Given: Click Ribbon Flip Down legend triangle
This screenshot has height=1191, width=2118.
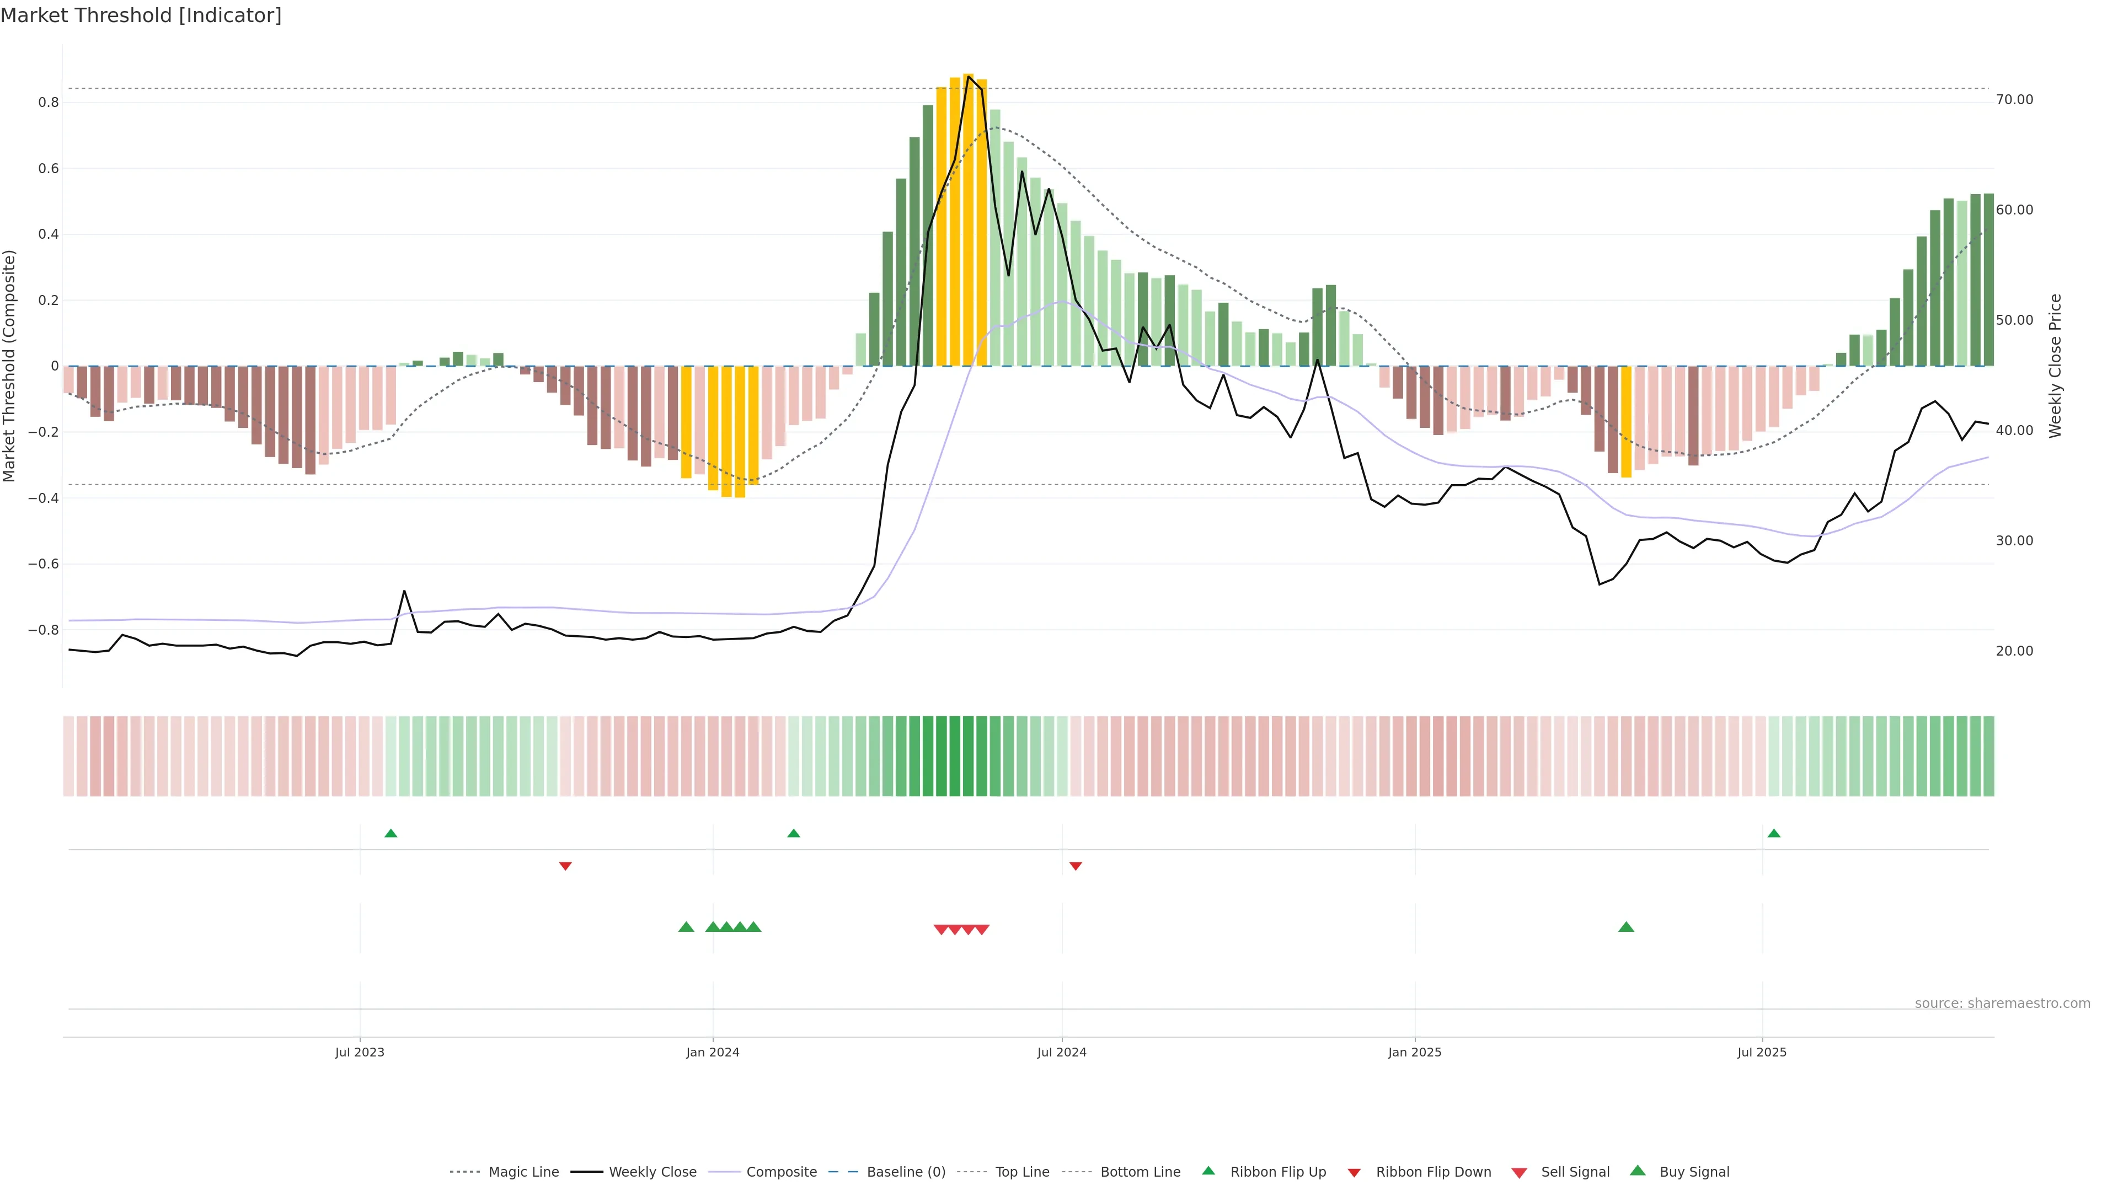Looking at the screenshot, I should coord(1354,1173).
